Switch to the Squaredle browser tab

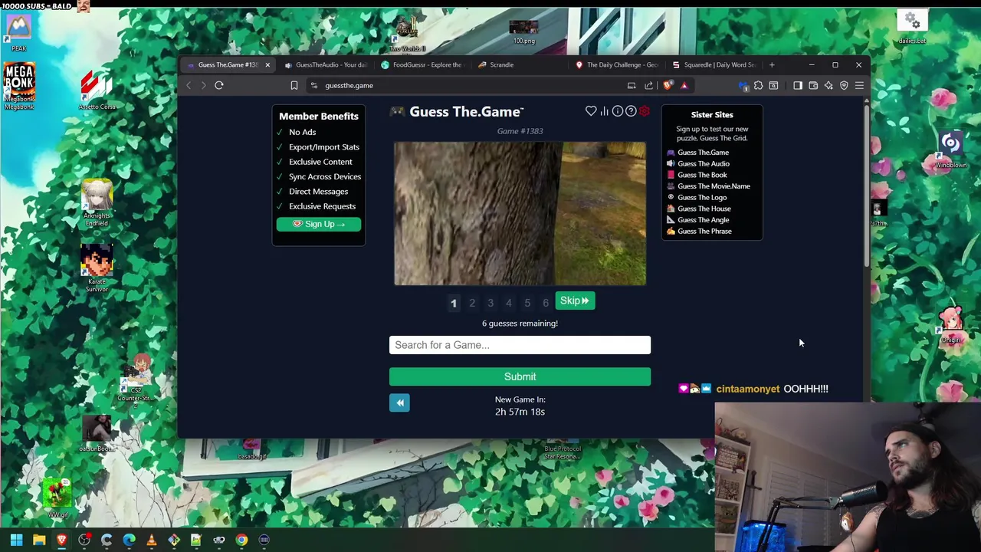coord(714,64)
